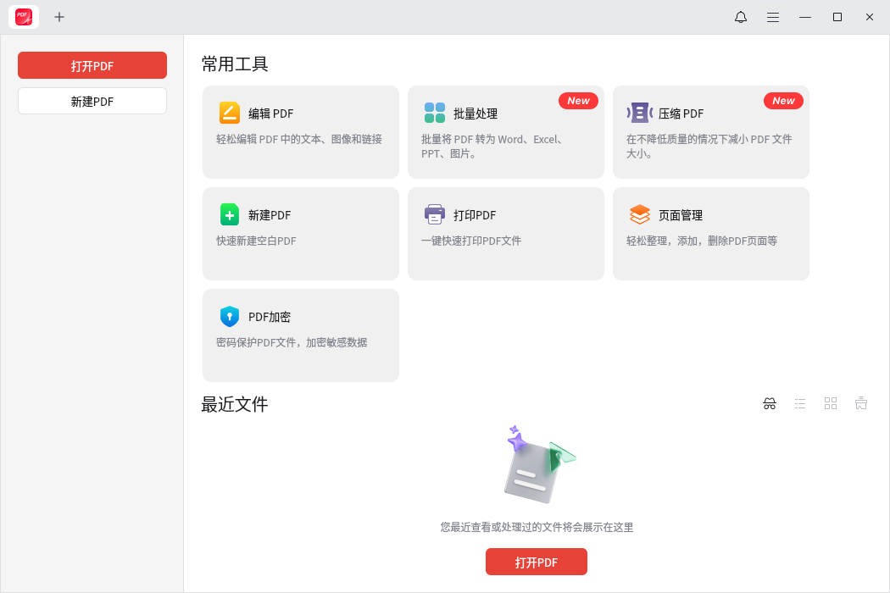The height and width of the screenshot is (593, 890).
Task: Switch recent files to list view
Action: (800, 403)
